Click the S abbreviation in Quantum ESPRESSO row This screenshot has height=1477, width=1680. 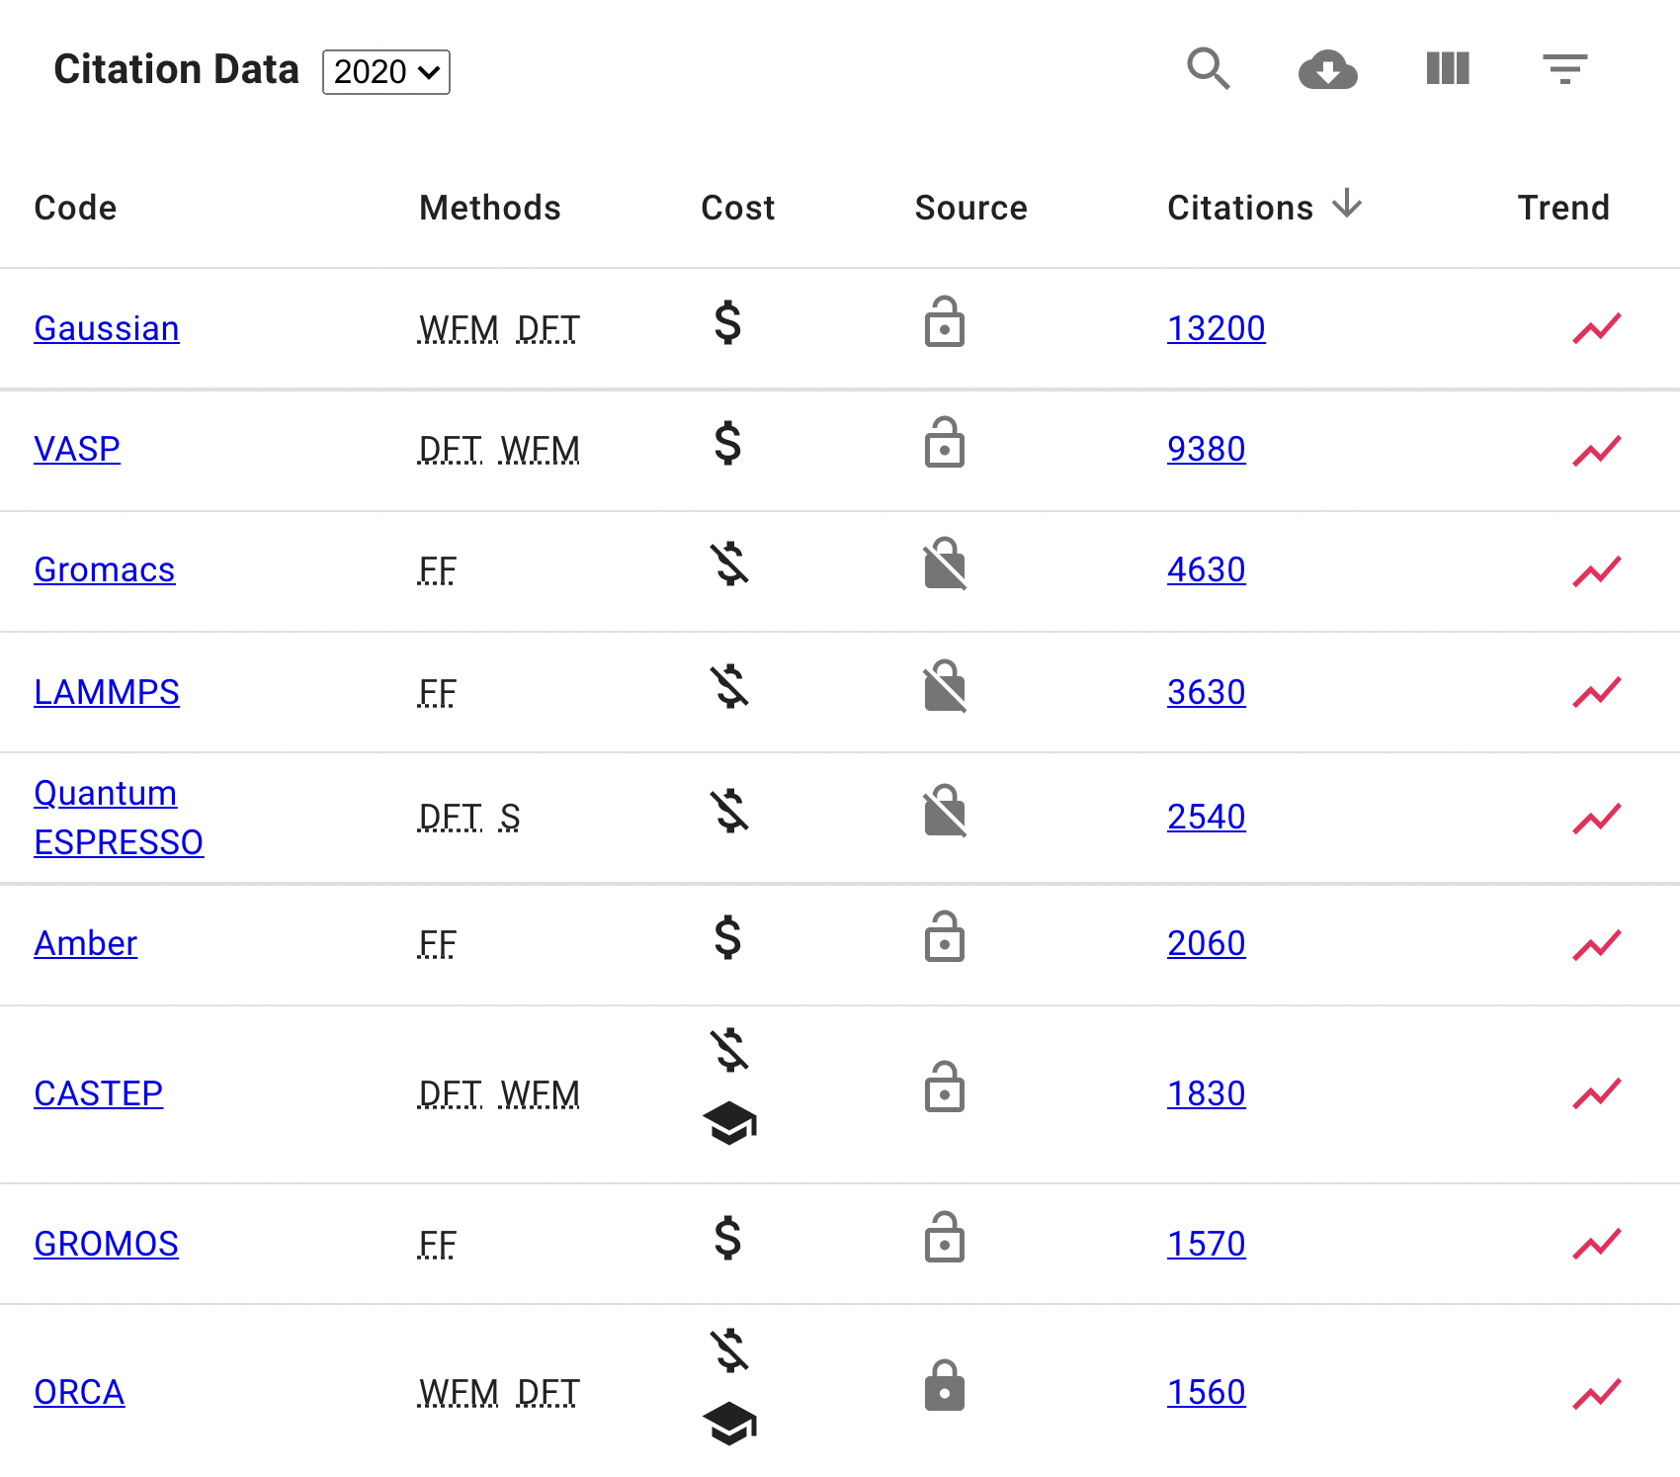pos(509,817)
